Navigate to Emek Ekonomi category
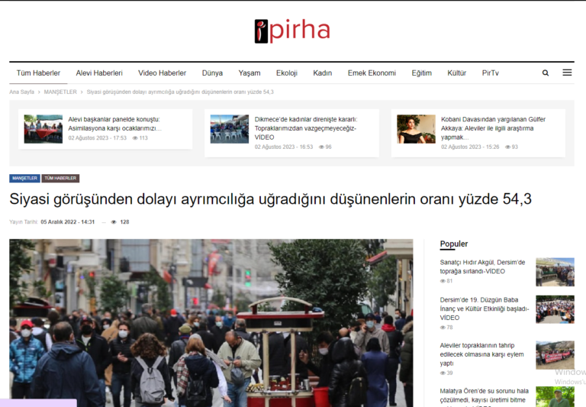The width and height of the screenshot is (586, 407). 372,73
